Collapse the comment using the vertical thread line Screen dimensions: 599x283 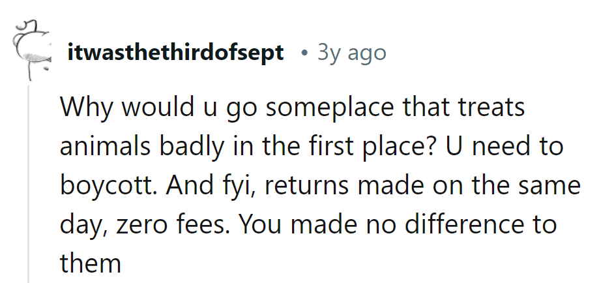(29, 185)
